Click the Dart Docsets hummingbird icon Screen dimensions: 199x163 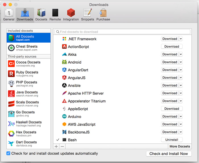tap(11, 143)
